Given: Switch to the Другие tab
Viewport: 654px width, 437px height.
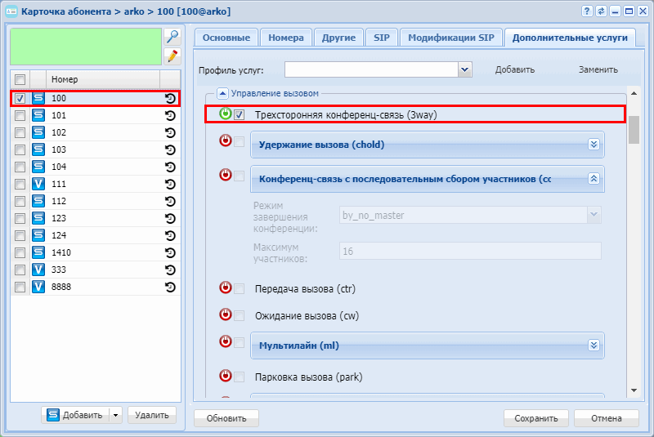Looking at the screenshot, I should point(338,38).
